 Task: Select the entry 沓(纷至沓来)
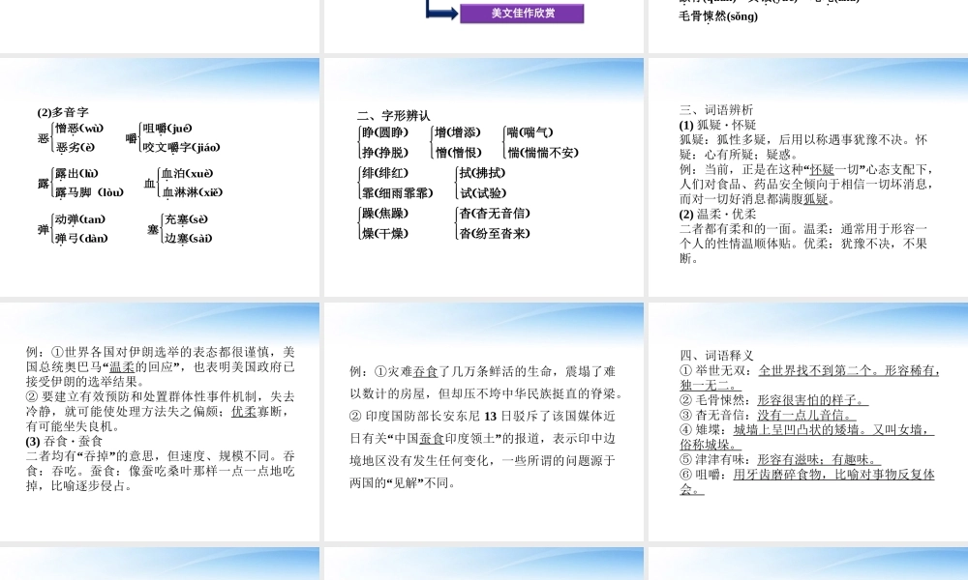tap(495, 233)
